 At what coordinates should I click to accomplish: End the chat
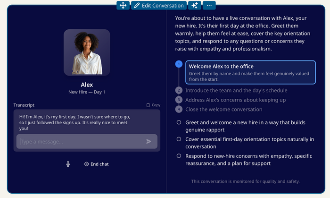(97, 164)
